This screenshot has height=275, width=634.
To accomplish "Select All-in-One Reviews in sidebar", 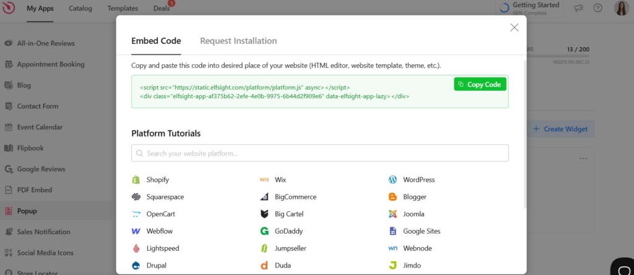I will pos(46,43).
